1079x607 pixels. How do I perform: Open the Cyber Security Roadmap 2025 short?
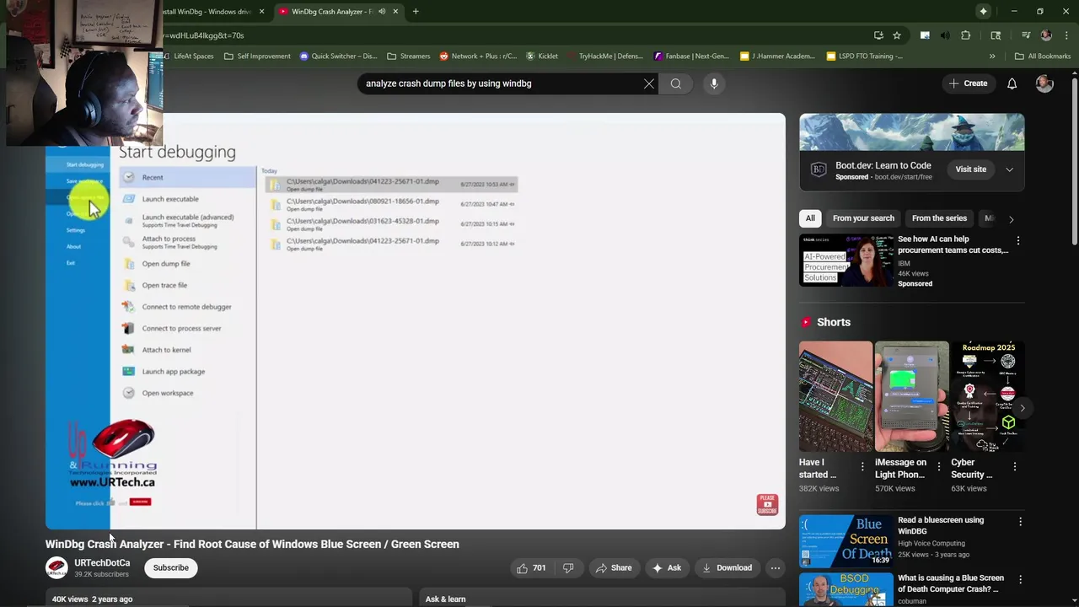coord(987,396)
